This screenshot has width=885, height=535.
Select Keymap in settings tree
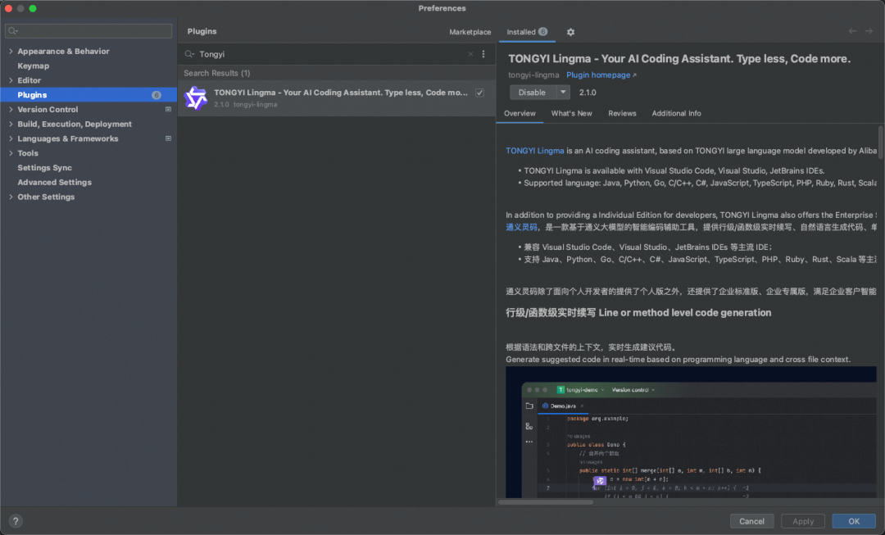[x=34, y=66]
